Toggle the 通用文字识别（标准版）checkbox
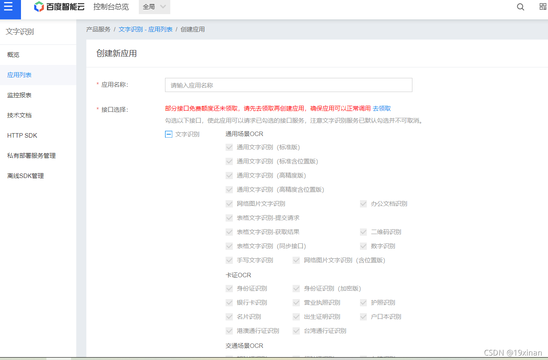 229,147
